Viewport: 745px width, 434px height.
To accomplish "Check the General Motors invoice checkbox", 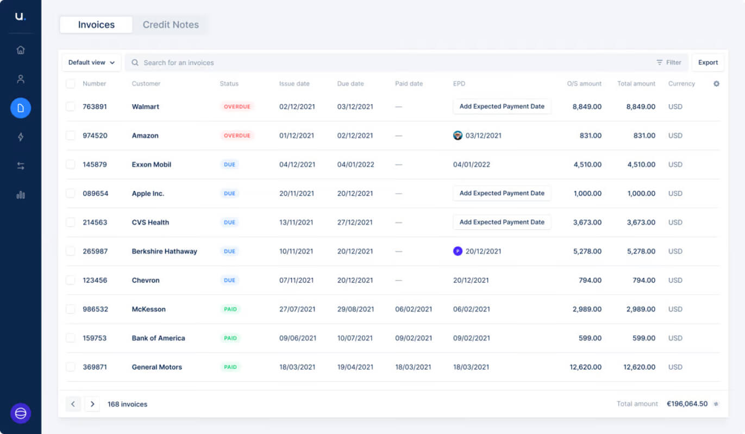I will [x=71, y=367].
